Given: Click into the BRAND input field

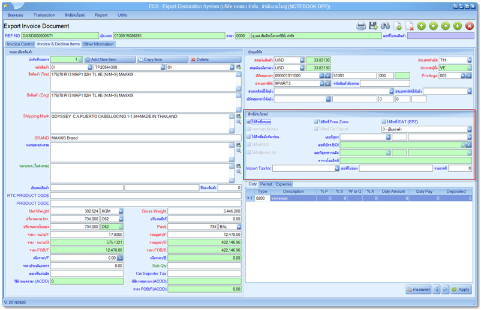Looking at the screenshot, I should pos(146,138).
